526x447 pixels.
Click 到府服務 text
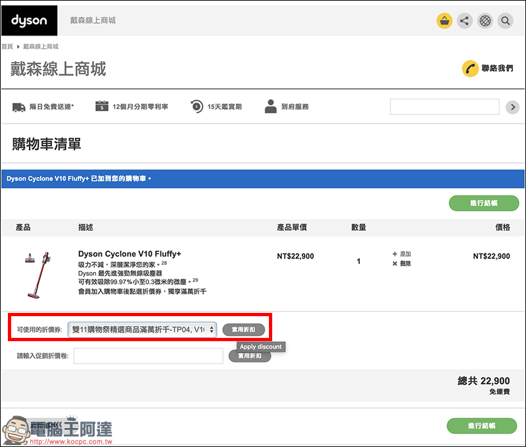pyautogui.click(x=295, y=106)
